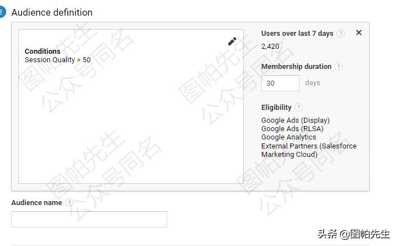Screen dimensions: 397x246
Task: Click the Google Ads (RLSA) eligibility entry
Action: (x=292, y=129)
